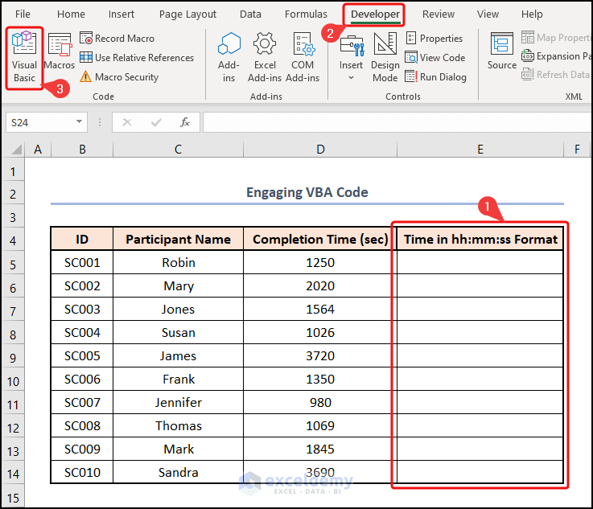Open the Help tab
Image resolution: width=593 pixels, height=509 pixels.
pos(532,14)
